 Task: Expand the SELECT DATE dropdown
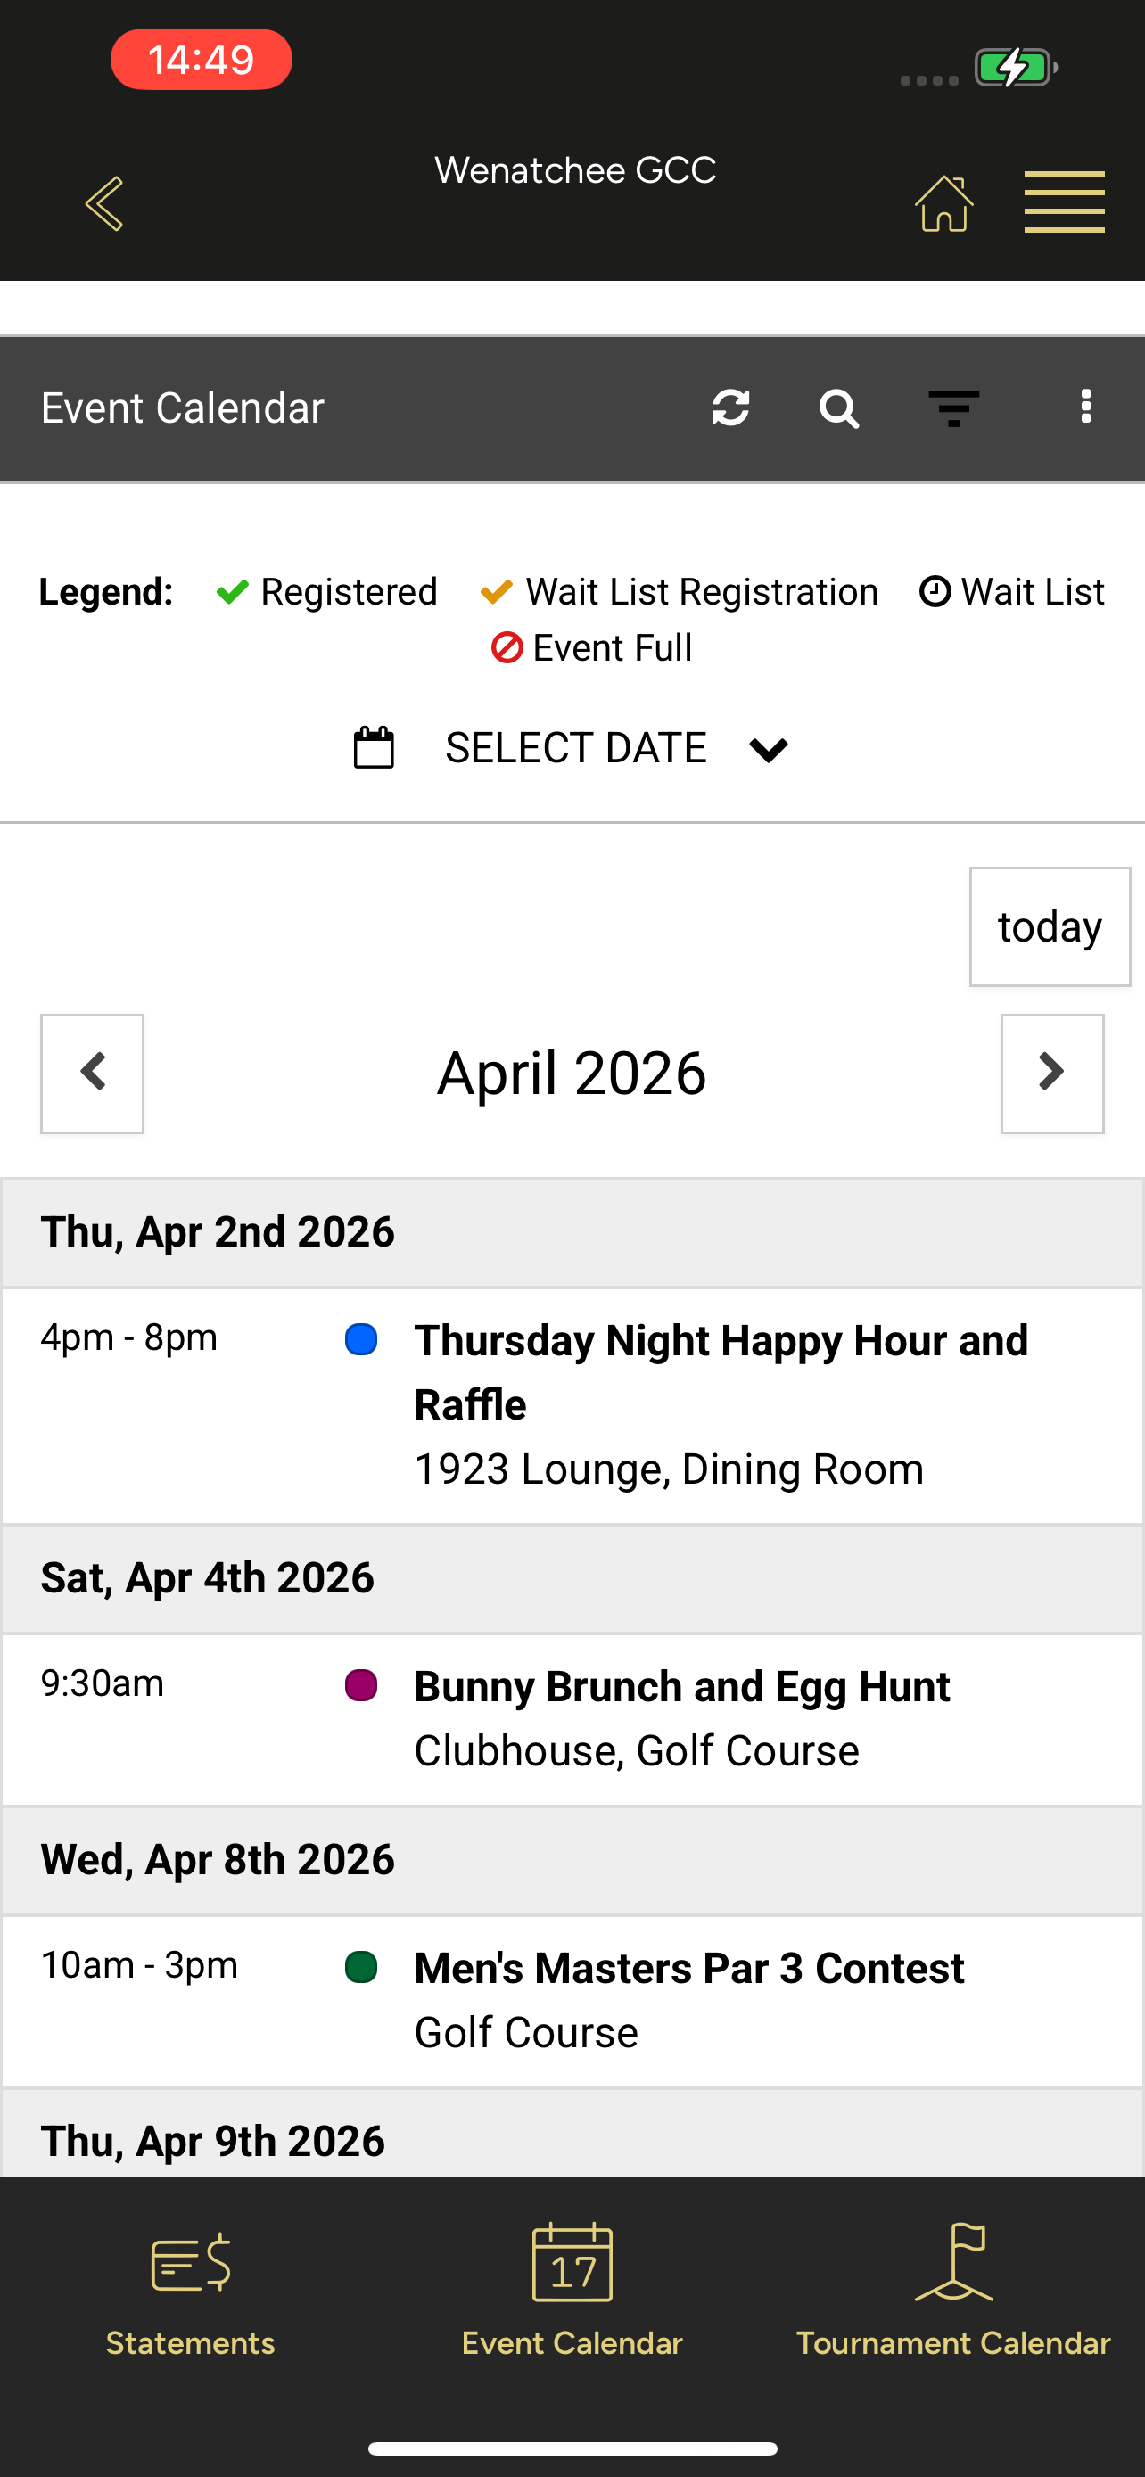576,748
